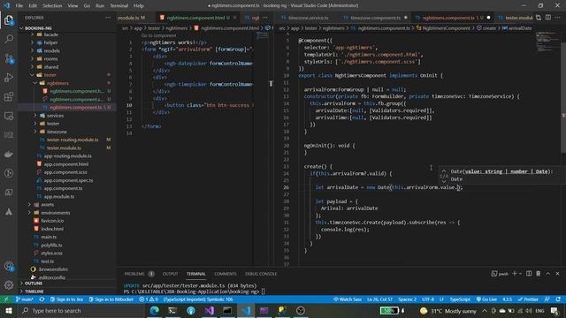
Task: Click the TypeScript language mode indicator
Action: (460, 299)
